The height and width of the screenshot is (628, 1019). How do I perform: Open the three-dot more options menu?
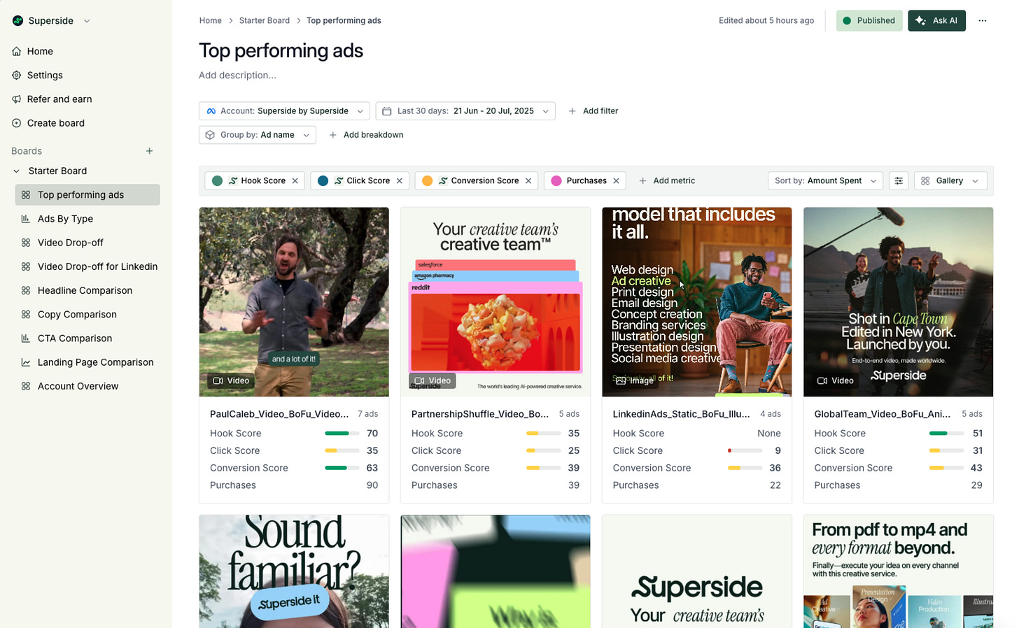(x=982, y=20)
